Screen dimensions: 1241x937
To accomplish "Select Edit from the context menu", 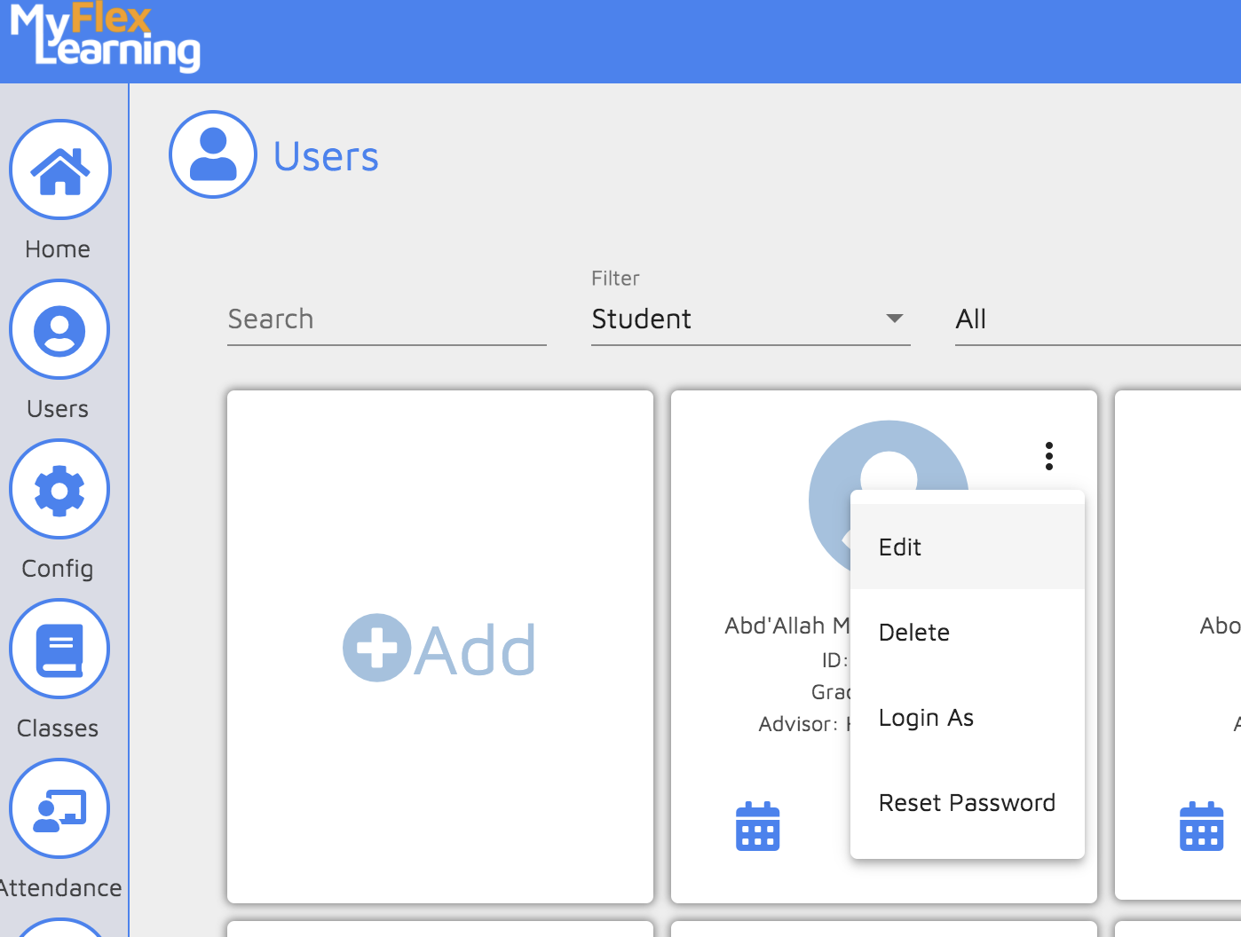I will click(x=899, y=547).
